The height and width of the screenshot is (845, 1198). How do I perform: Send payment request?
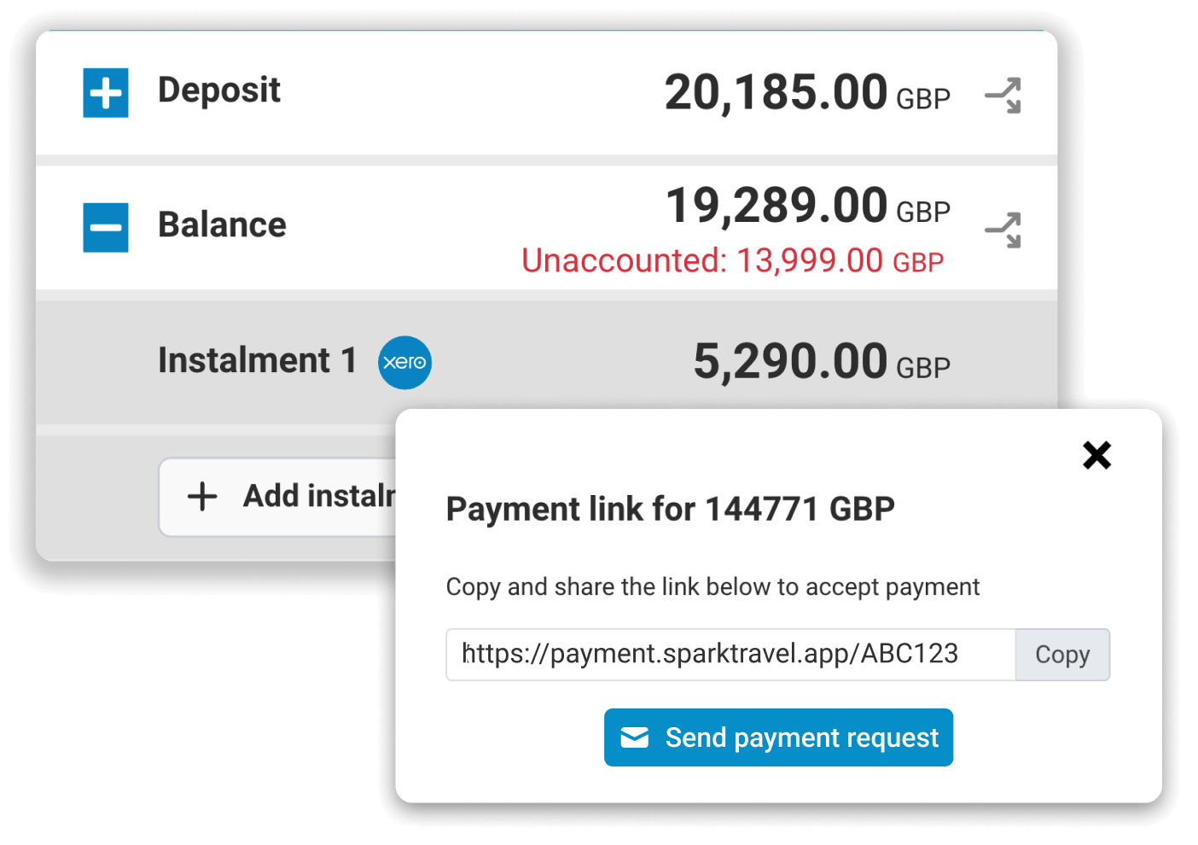[778, 737]
